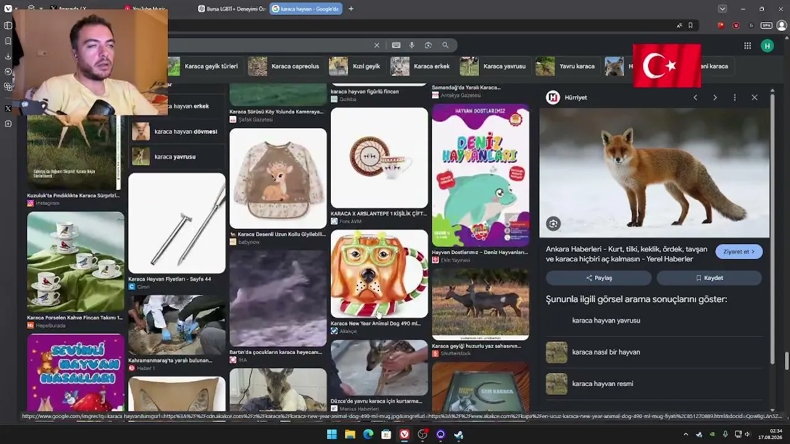Screen dimensions: 790x444
Task: Open the Karaca X Arslantepe cup image
Action: (379, 158)
